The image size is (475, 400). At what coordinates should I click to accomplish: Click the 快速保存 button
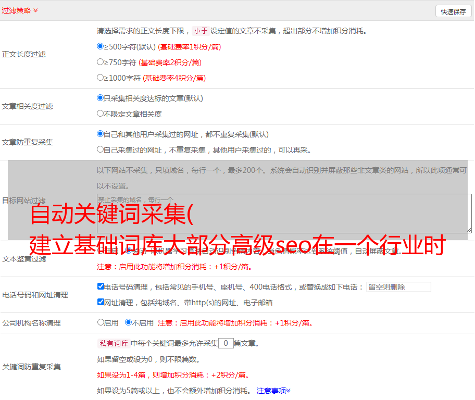pos(453,11)
